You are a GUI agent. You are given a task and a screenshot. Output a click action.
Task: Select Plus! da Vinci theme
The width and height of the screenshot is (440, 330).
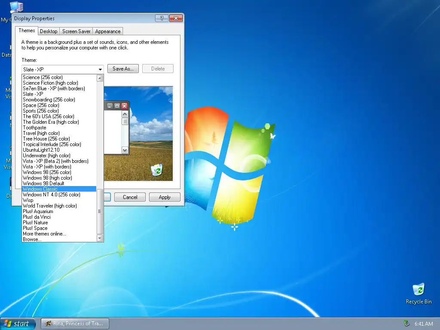59,217
